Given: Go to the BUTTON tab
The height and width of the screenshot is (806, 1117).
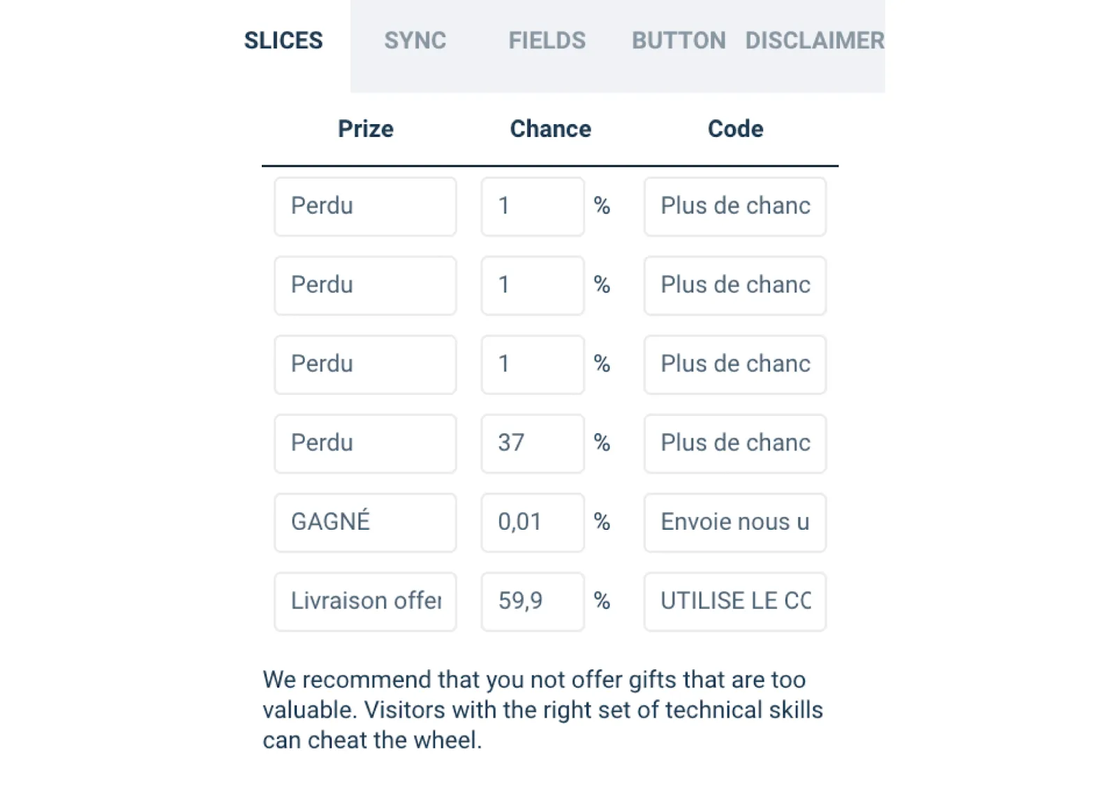Looking at the screenshot, I should [679, 40].
